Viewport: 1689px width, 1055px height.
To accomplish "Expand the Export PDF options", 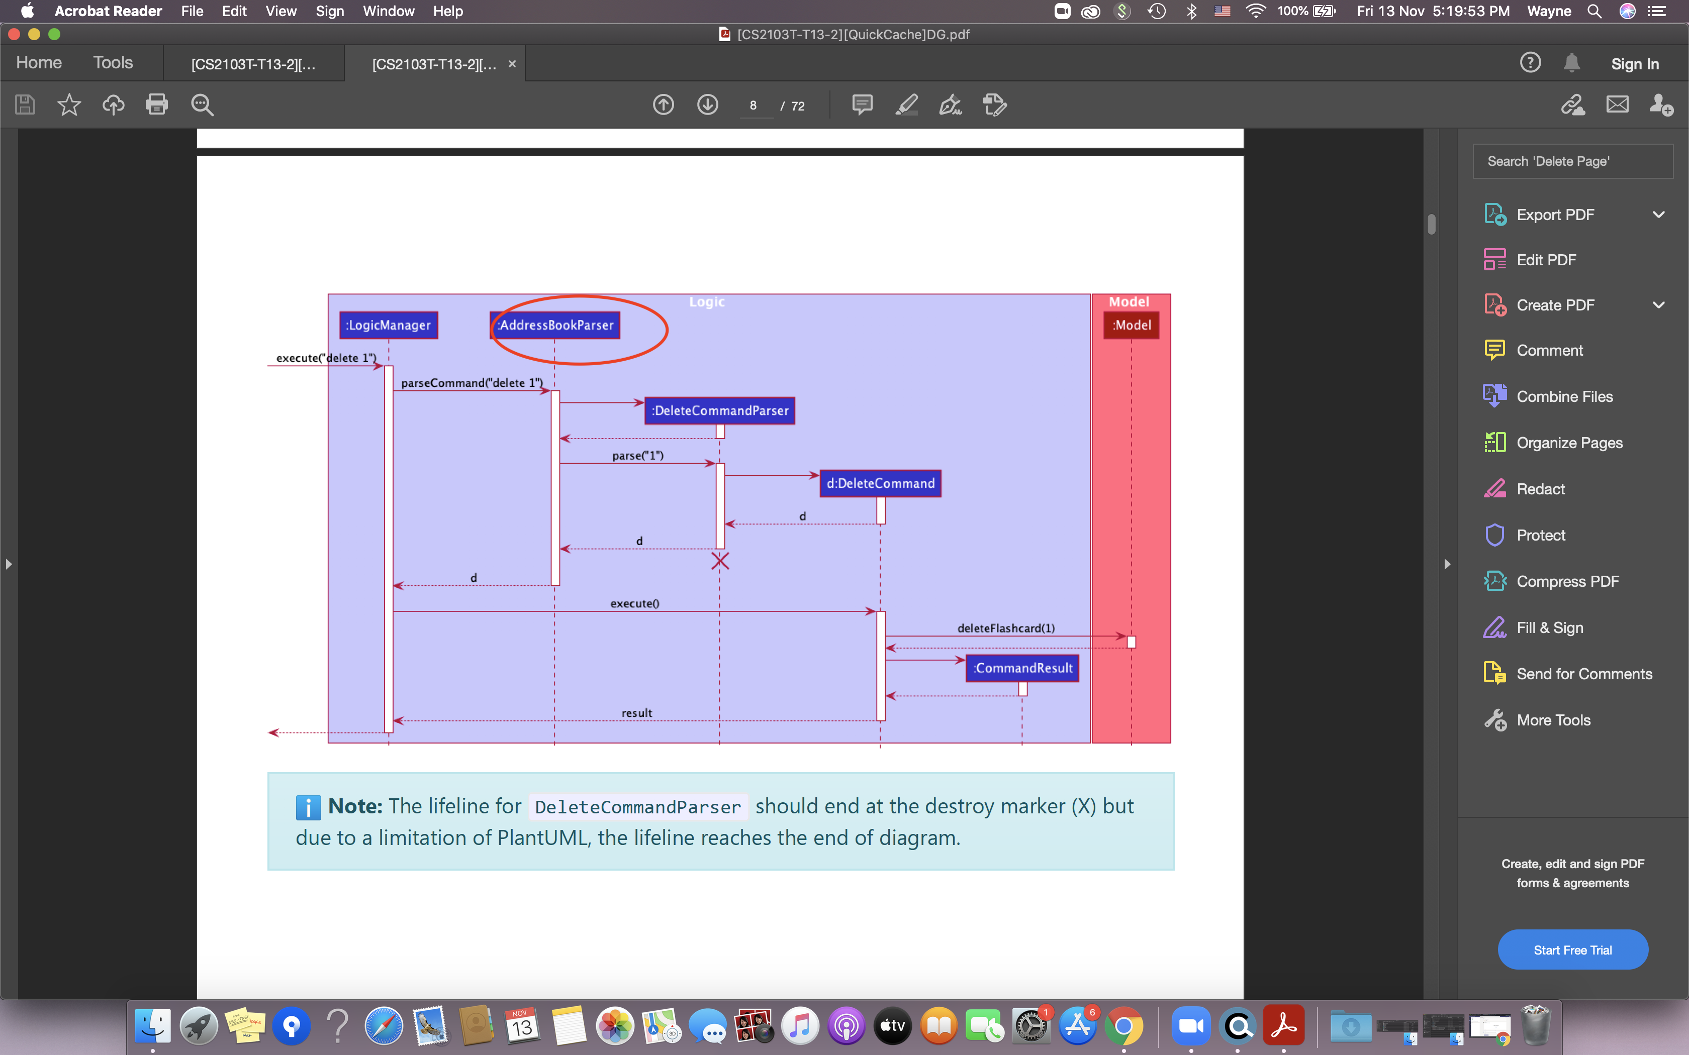I will 1658,215.
